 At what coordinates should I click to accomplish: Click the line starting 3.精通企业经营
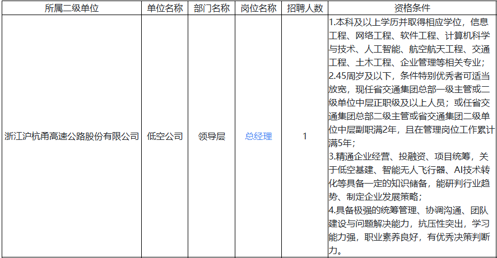point(408,157)
